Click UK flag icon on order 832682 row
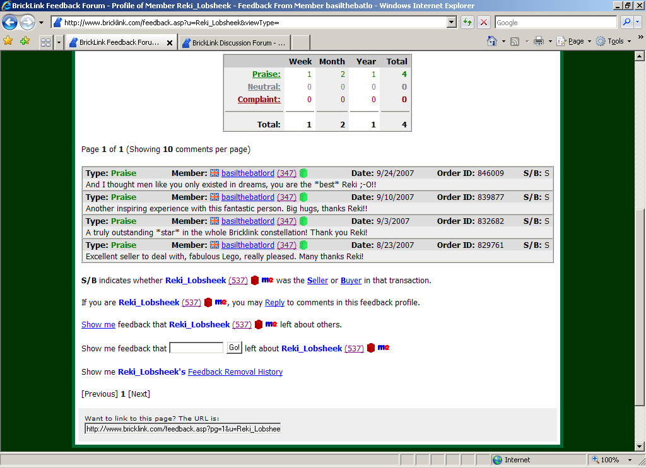Viewport: 646px width, 468px height. pos(214,221)
